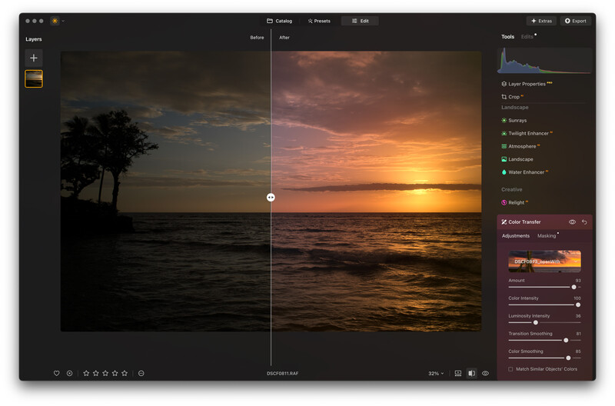Open the Atmosphere tool
Viewport: 615px width, 406px height.
coord(520,146)
